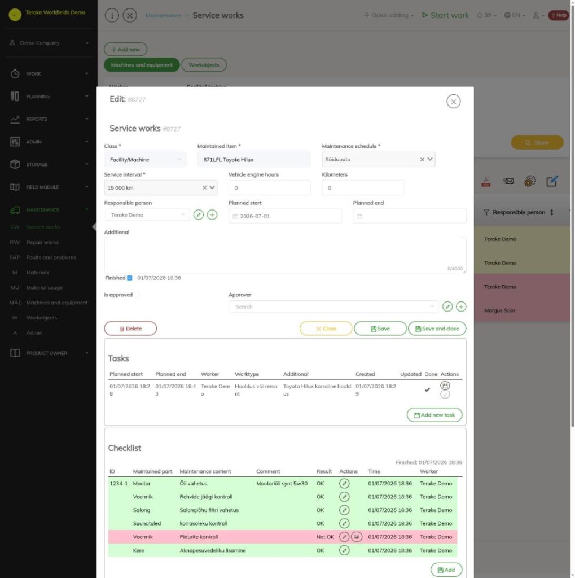The image size is (575, 578).
Task: Focus the Kilometers input field
Action: point(363,187)
